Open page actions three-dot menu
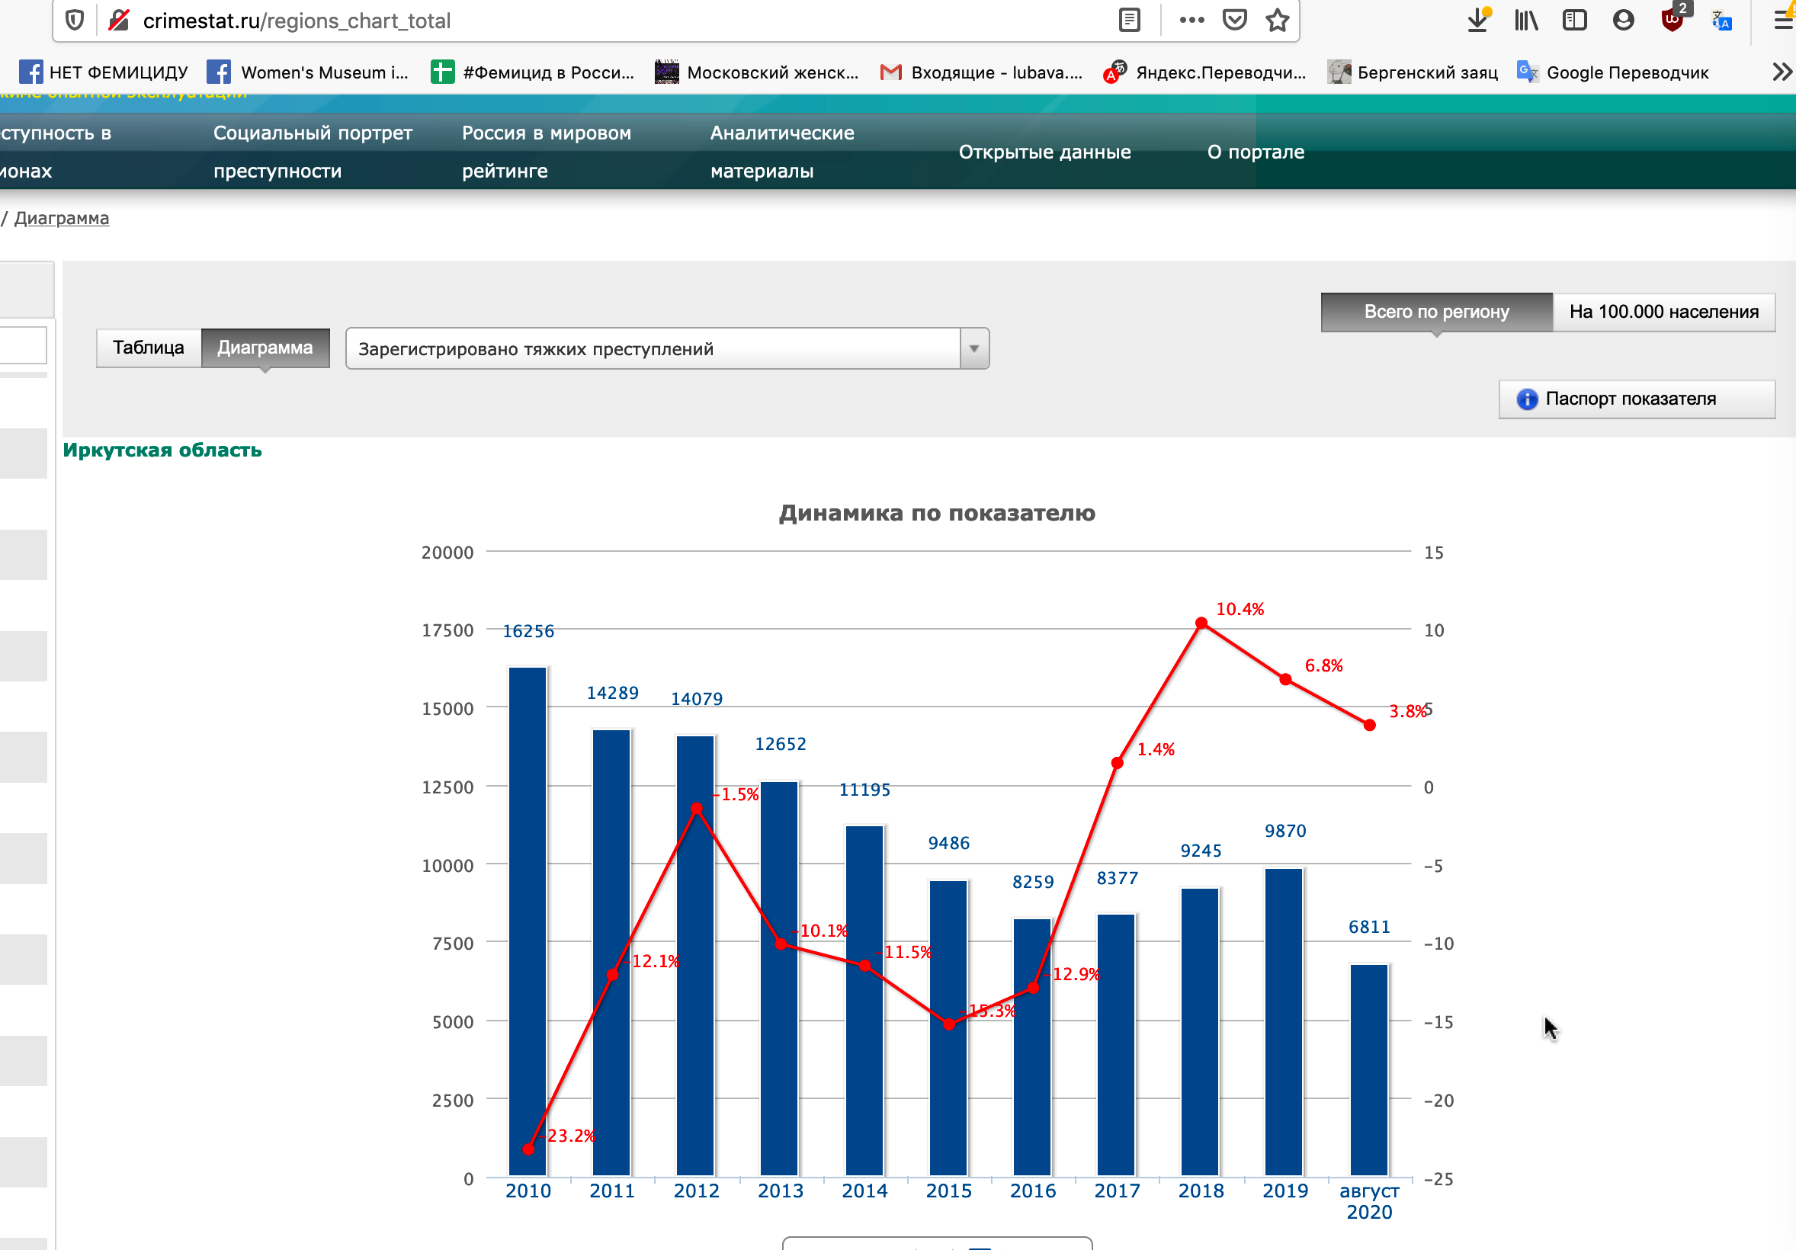This screenshot has height=1250, width=1796. (1191, 21)
